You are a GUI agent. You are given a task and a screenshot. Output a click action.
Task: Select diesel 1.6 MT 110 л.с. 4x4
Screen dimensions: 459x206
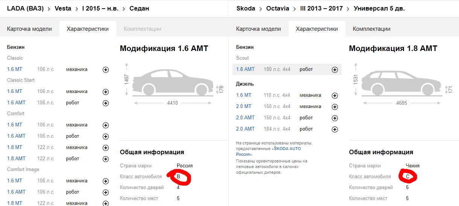coord(244,95)
